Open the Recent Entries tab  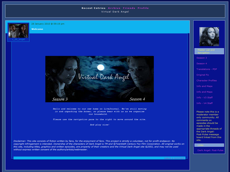(93, 8)
